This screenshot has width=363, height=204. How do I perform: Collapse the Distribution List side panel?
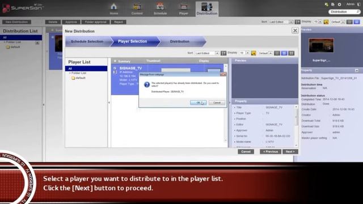pos(44,105)
